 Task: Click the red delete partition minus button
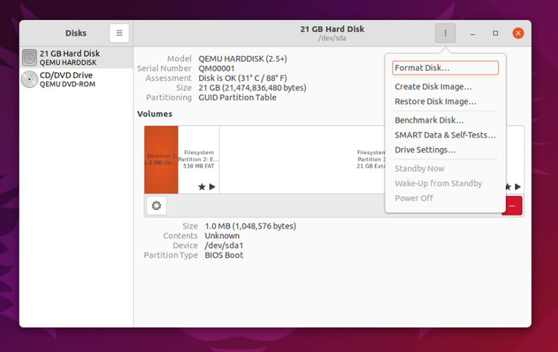point(513,205)
